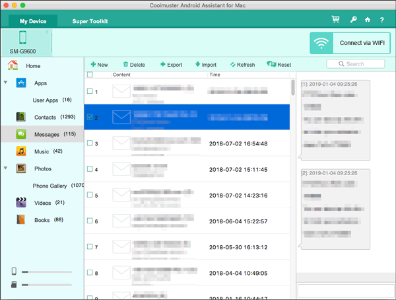Click the envelope icon of message 3
This screenshot has height=300, width=396.
click(121, 143)
